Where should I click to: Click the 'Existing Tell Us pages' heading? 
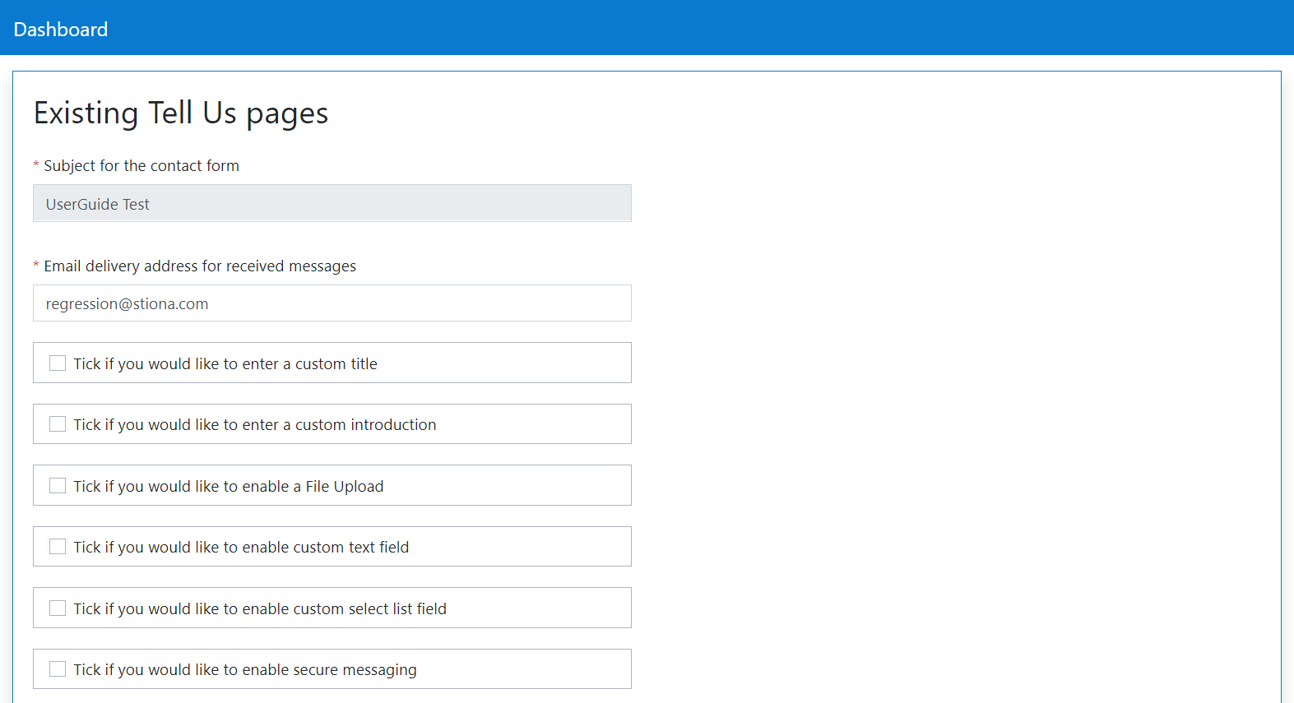pyautogui.click(x=181, y=113)
